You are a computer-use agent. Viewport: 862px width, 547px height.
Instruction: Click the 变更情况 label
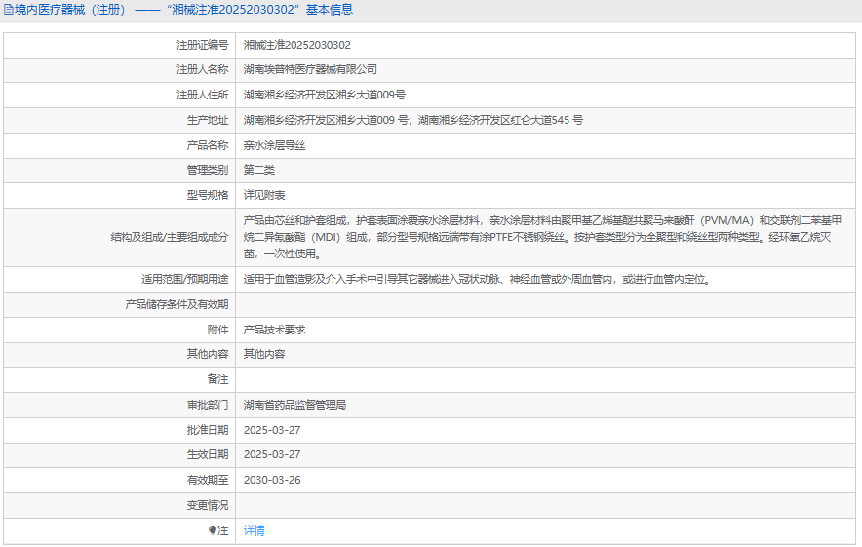tap(208, 506)
